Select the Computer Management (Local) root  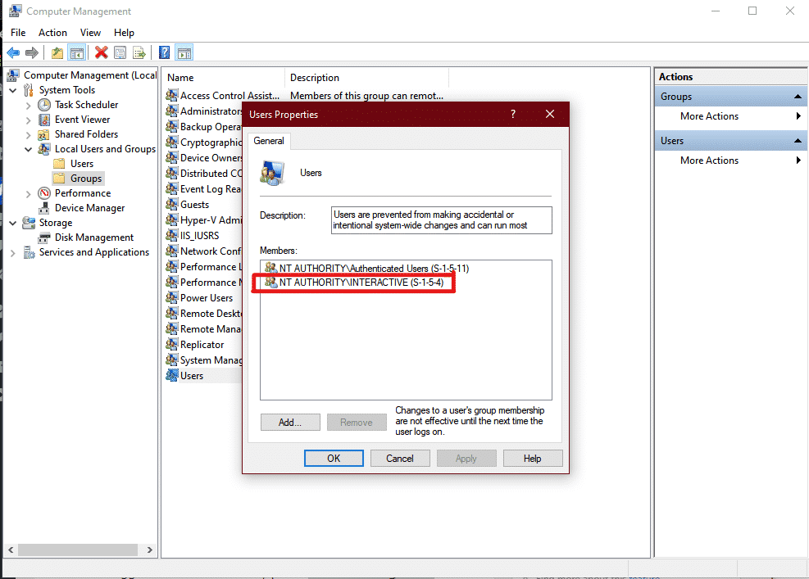pos(83,75)
